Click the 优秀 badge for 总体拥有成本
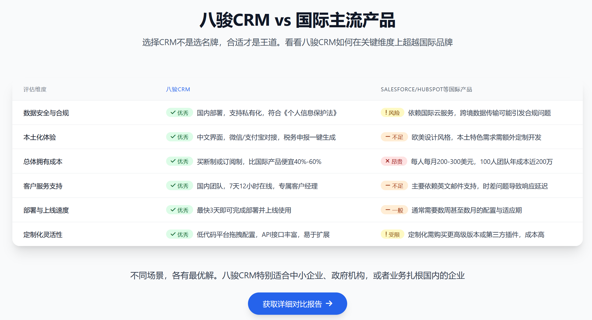The width and height of the screenshot is (592, 320). pos(179,161)
